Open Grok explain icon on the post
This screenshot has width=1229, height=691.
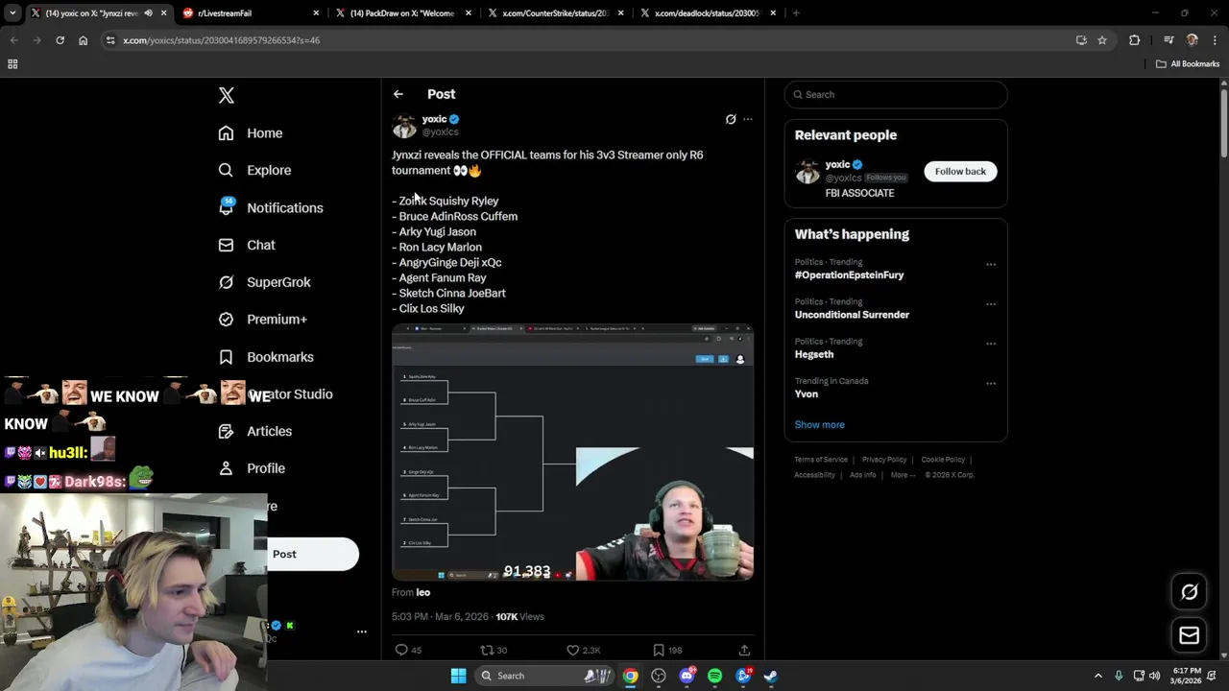731,119
